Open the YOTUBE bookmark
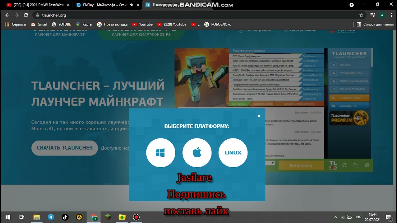The image size is (397, 223). [x=61, y=24]
